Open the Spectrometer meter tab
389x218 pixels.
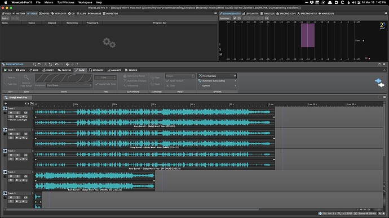[x=307, y=13]
